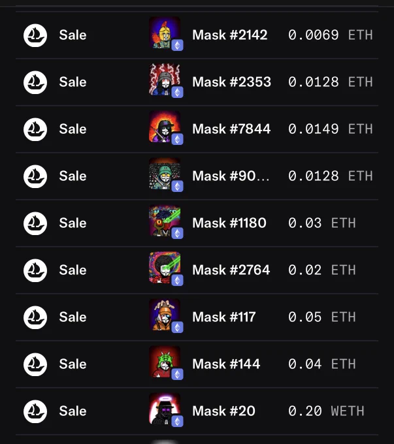Viewport: 394px width, 444px height.
Task: Open the Mask #1180 item link
Action: click(229, 223)
